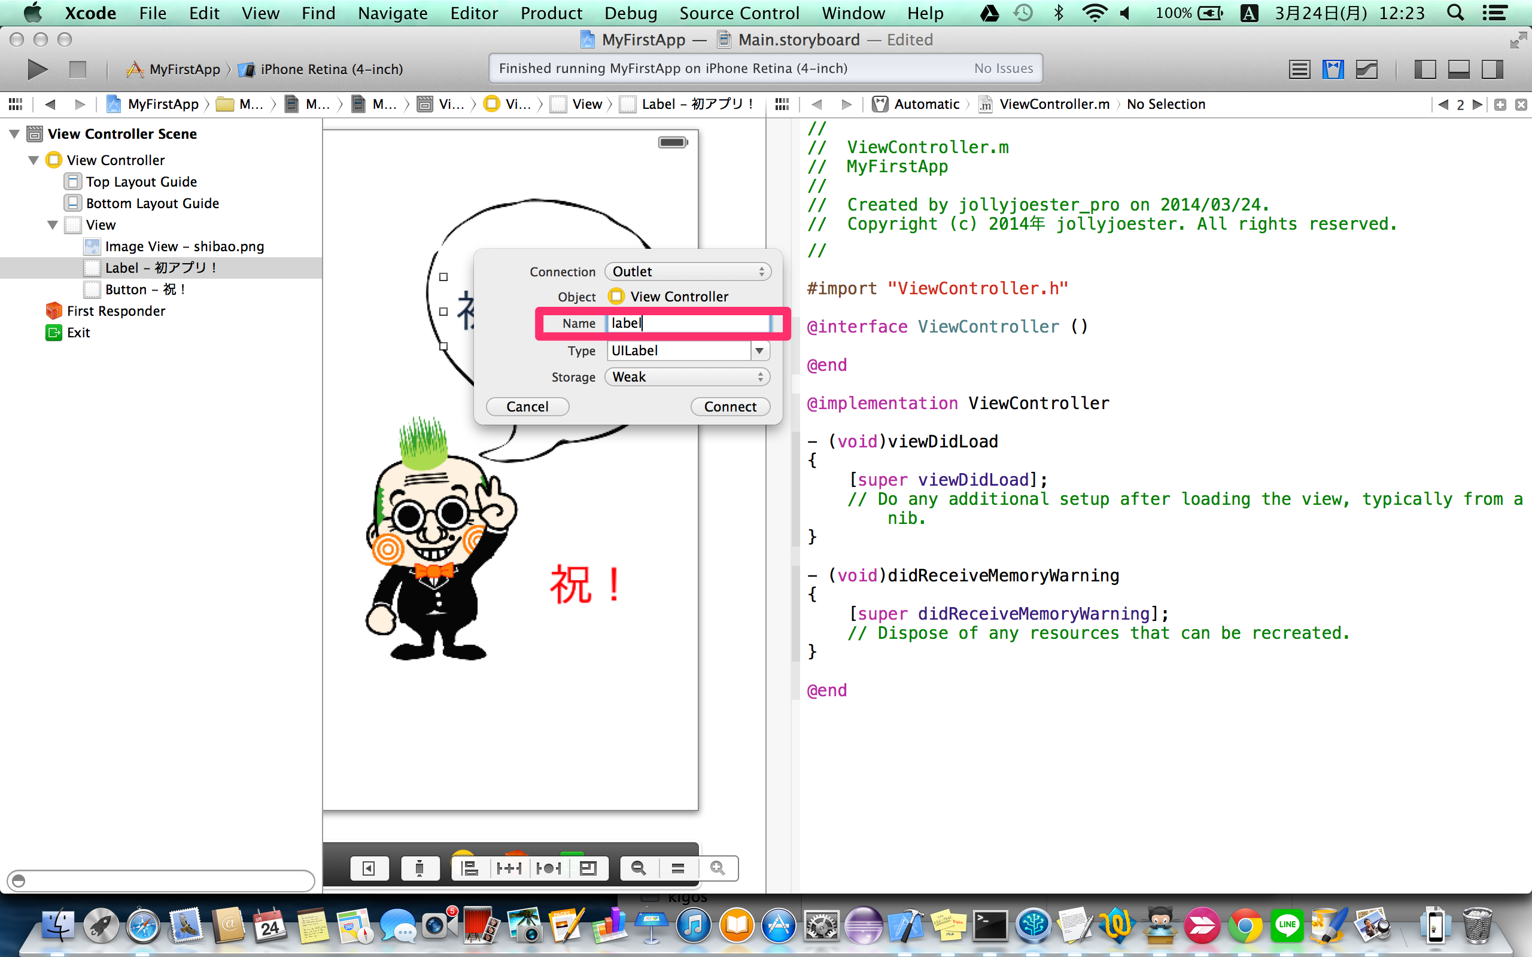1532x957 pixels.
Task: Toggle the Navigator panel visibility
Action: click(1425, 69)
